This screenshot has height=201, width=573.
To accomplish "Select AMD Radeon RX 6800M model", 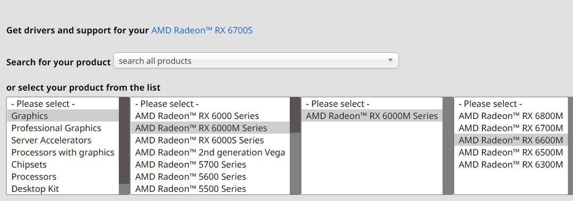I will 511,116.
